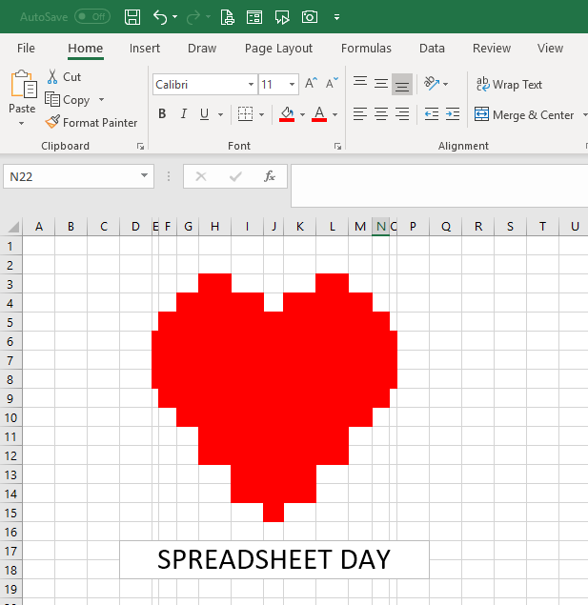
Task: Click the Form icon in the Quick Access Toolbar
Action: pos(254,17)
